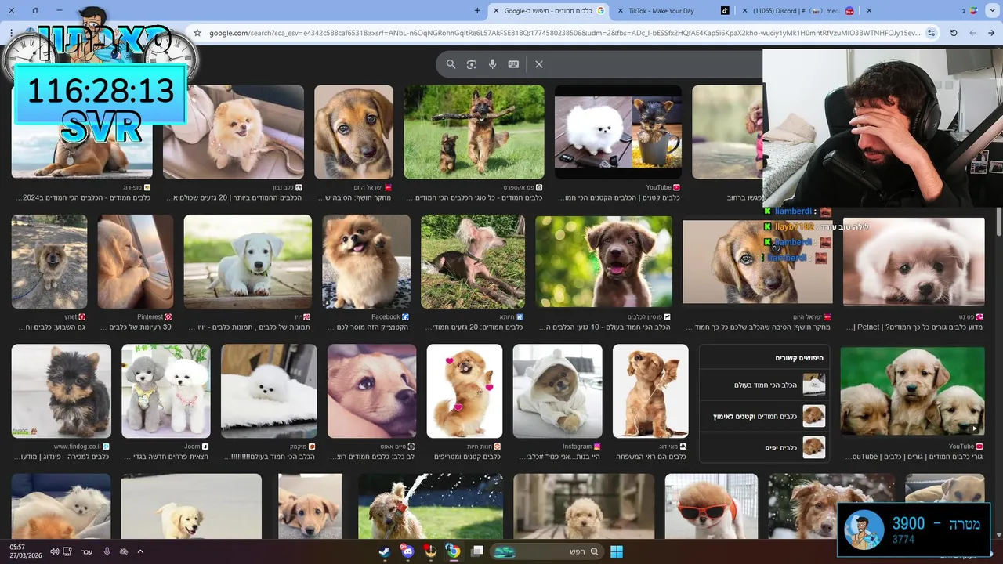Expand hidden system tray icons
The width and height of the screenshot is (1003, 564).
point(140,551)
